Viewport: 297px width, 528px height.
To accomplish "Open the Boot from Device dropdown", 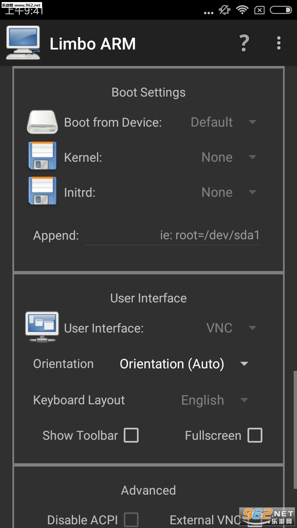I will (x=223, y=122).
